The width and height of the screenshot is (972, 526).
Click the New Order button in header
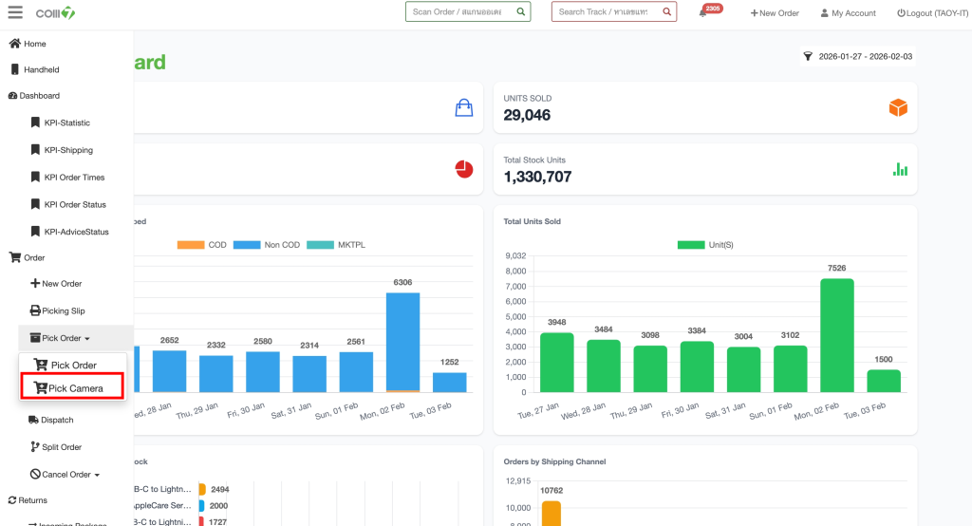(774, 13)
